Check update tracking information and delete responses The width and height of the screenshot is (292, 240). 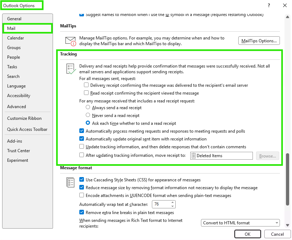(x=81, y=146)
